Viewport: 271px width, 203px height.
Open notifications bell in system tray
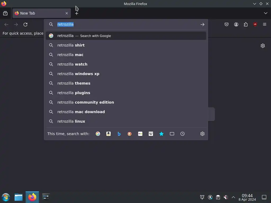click(x=202, y=197)
